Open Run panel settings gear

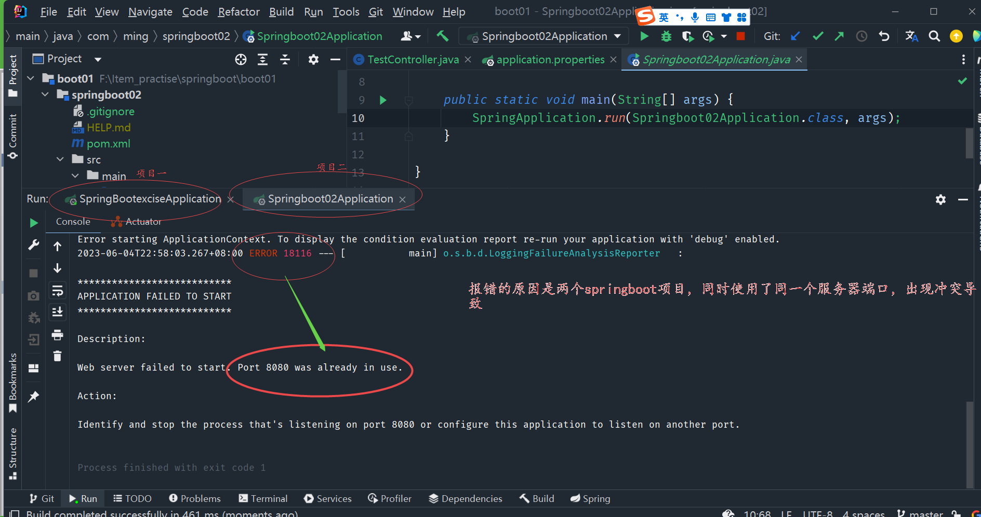point(940,199)
